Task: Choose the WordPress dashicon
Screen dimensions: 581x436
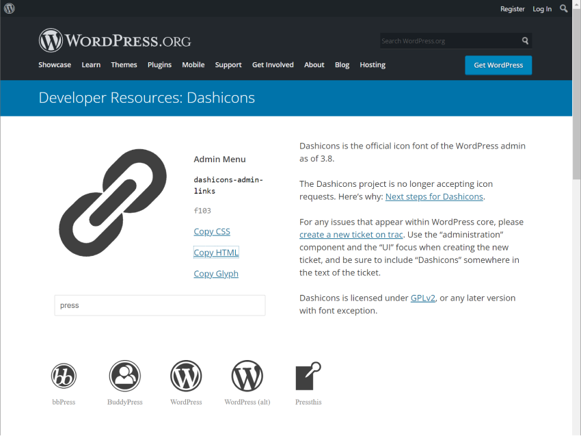Action: tap(186, 376)
